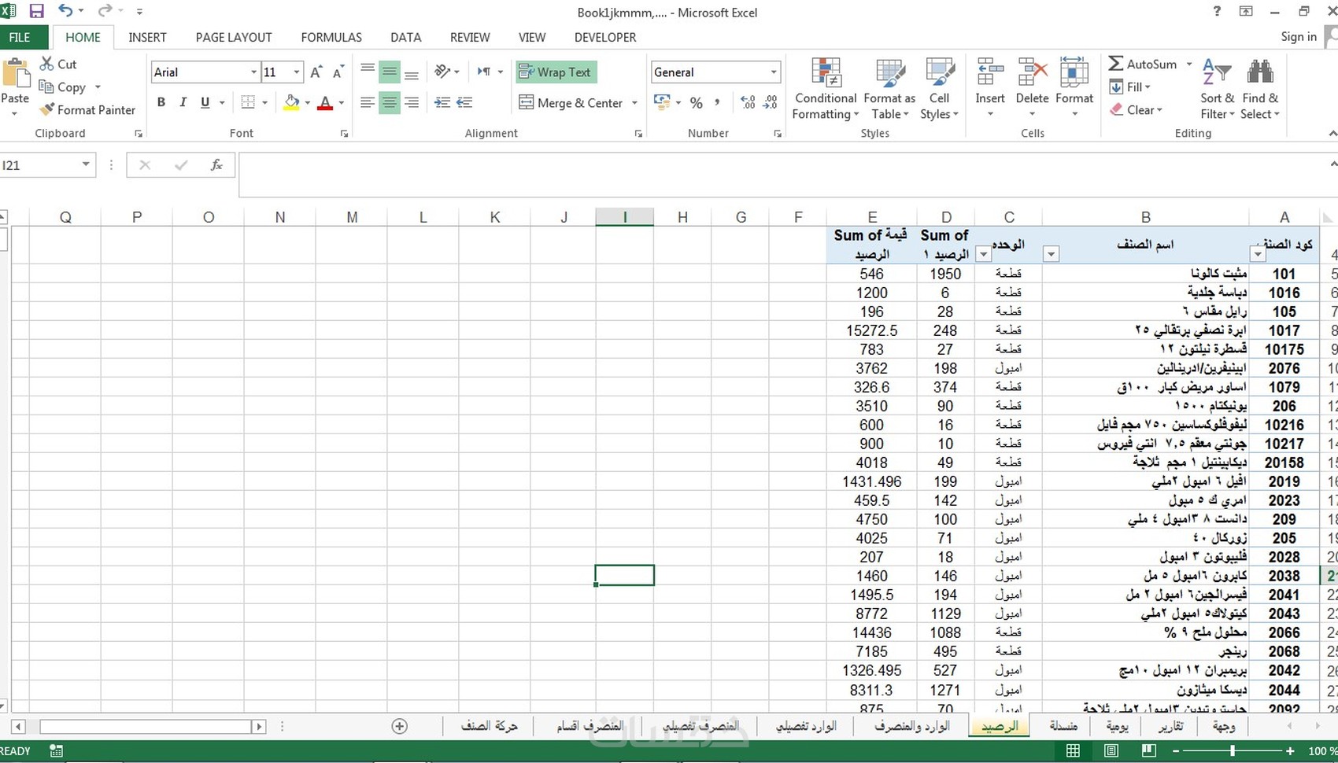Open the font name Arial dropdown

tap(253, 72)
